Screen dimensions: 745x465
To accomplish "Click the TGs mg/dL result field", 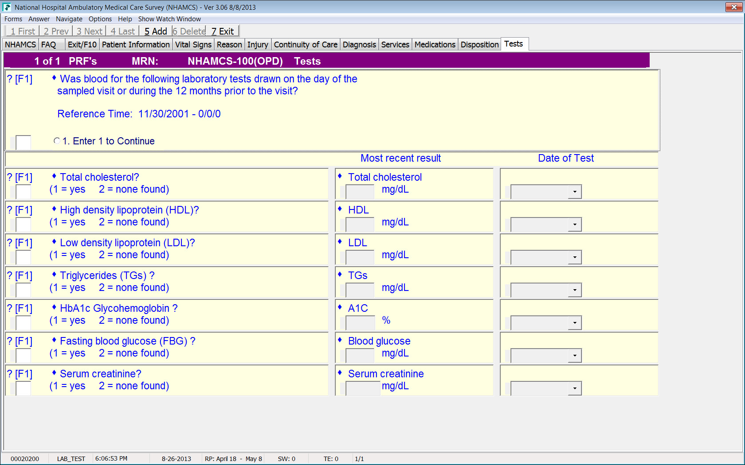I will [x=360, y=290].
